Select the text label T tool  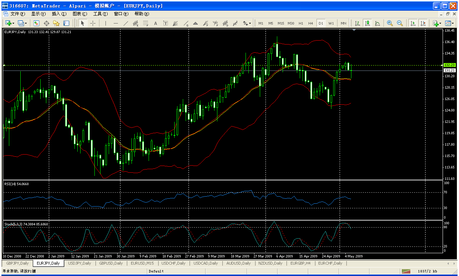pyautogui.click(x=165, y=23)
